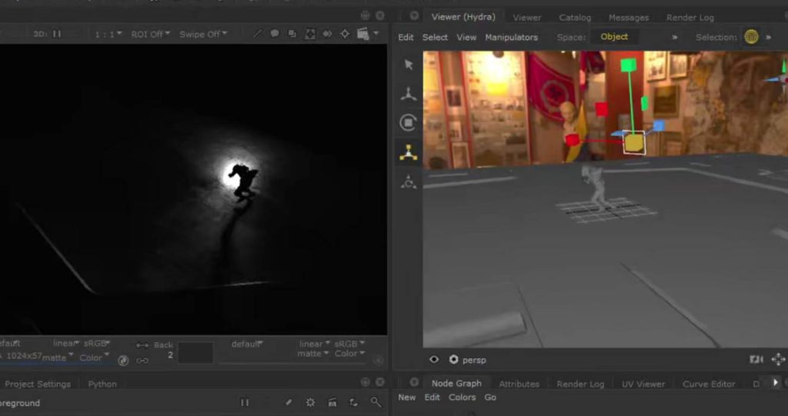Toggle the 3D pause button in monitor
Image resolution: width=788 pixels, height=416 pixels.
(56, 34)
